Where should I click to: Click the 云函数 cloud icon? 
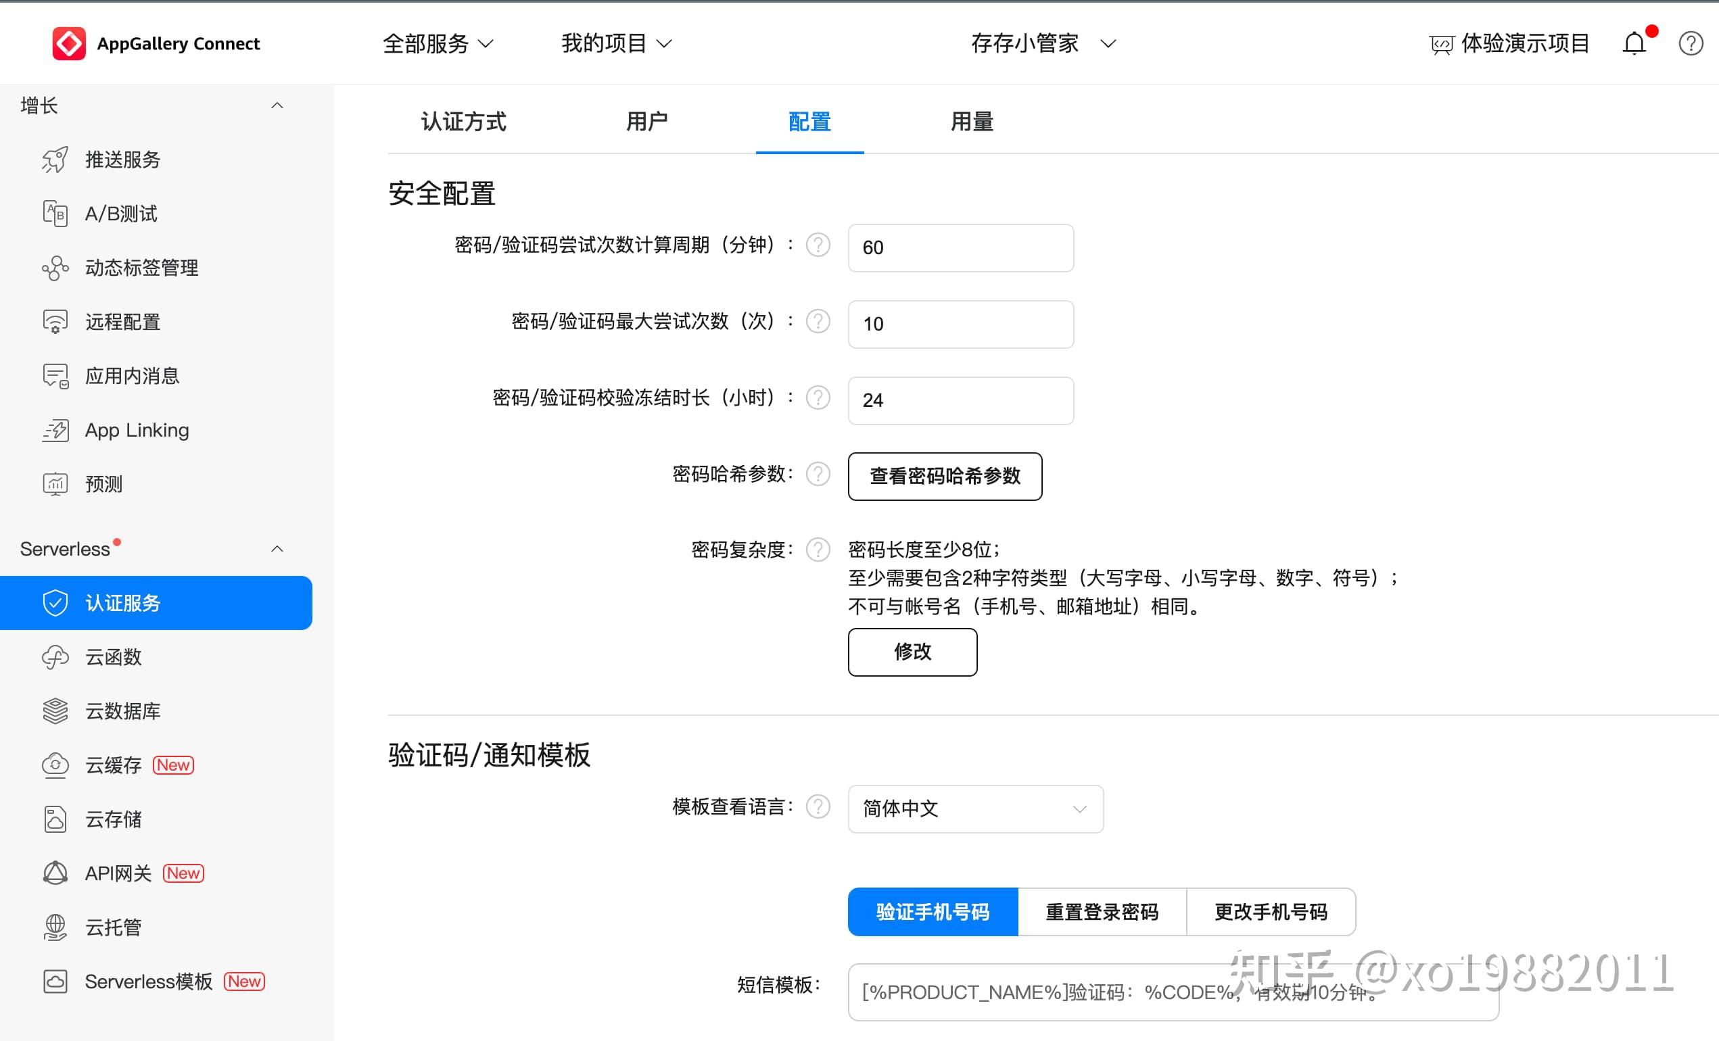(55, 657)
